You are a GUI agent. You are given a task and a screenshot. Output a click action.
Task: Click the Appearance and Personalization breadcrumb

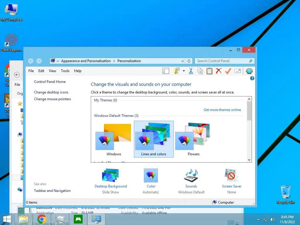(86, 61)
